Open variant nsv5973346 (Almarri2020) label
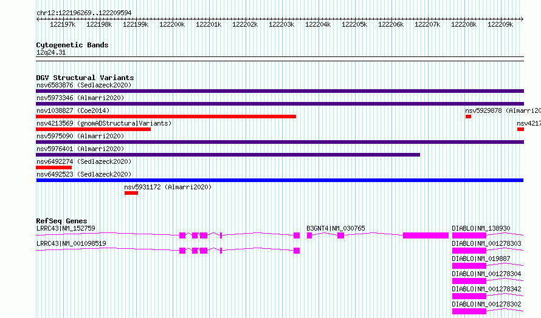The image size is (541, 318). point(80,98)
